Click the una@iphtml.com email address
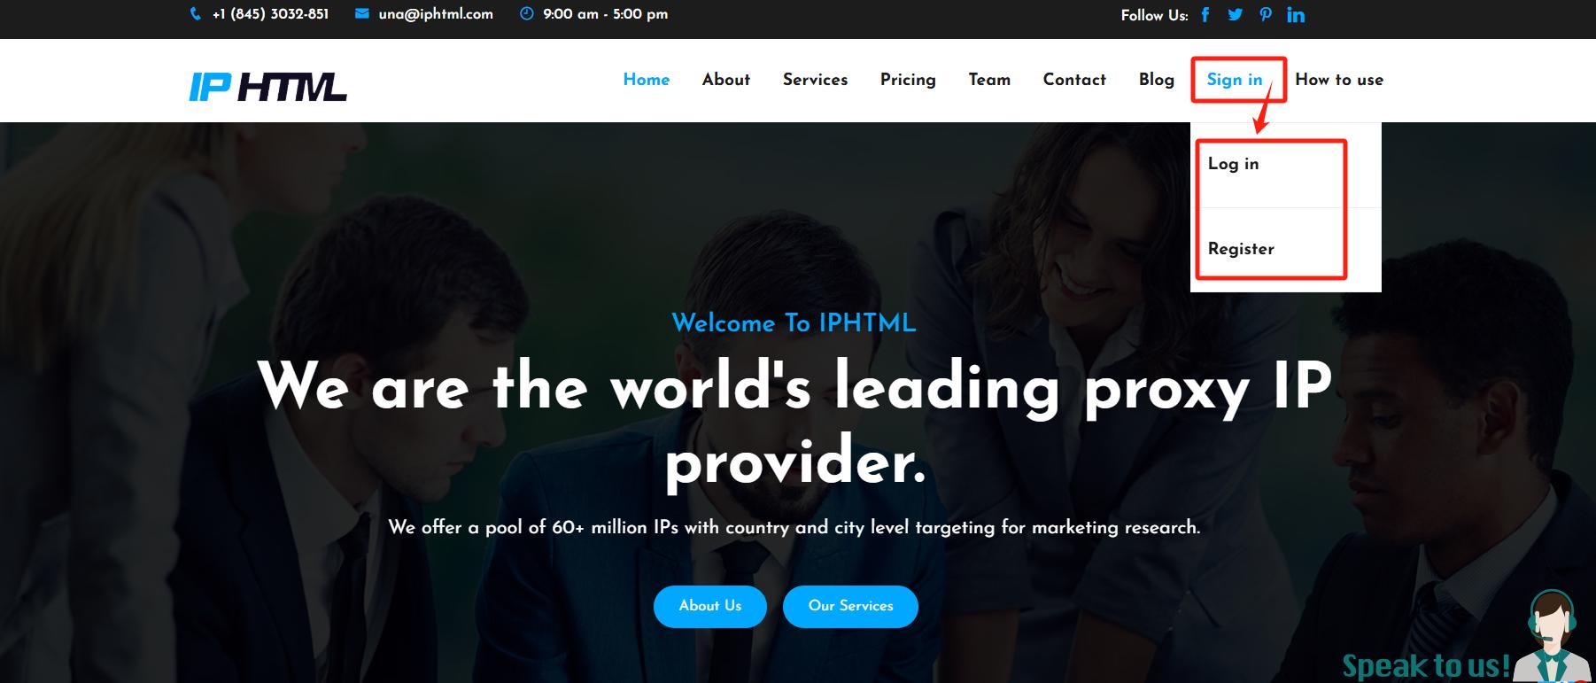This screenshot has height=683, width=1596. [436, 14]
